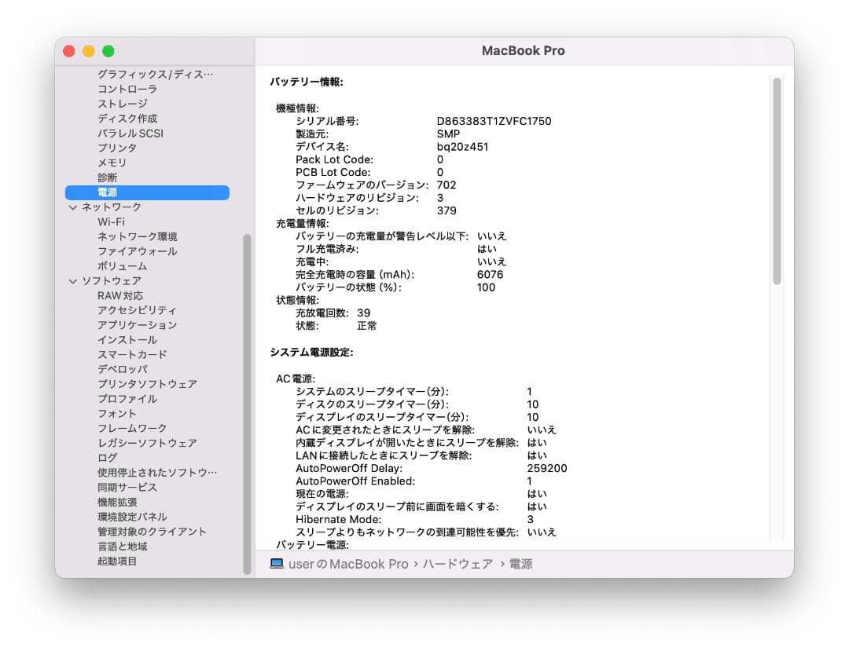Image resolution: width=849 pixels, height=651 pixels.
Task: Click serial number D863383T1ZVFC1750
Action: (x=494, y=121)
